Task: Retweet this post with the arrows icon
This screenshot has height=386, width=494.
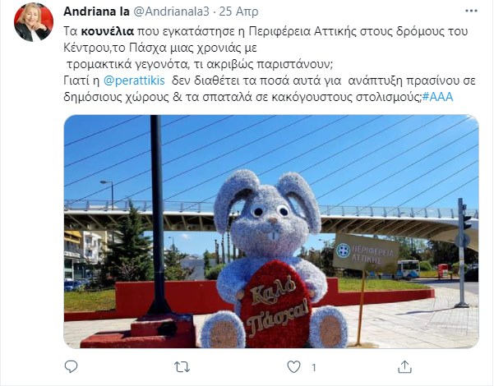Action: 182,367
